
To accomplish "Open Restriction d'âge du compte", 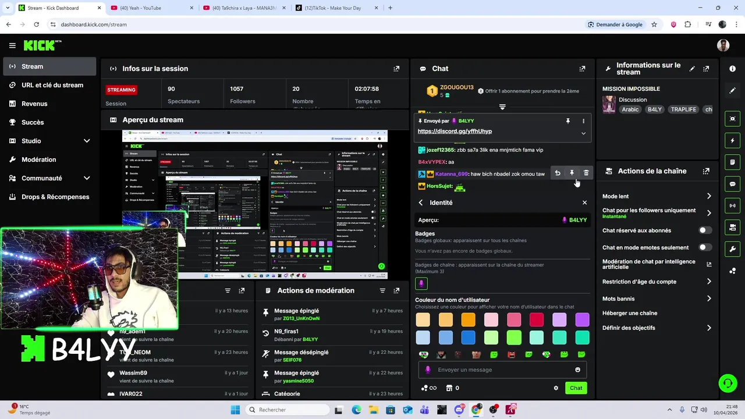I will 657,282.
